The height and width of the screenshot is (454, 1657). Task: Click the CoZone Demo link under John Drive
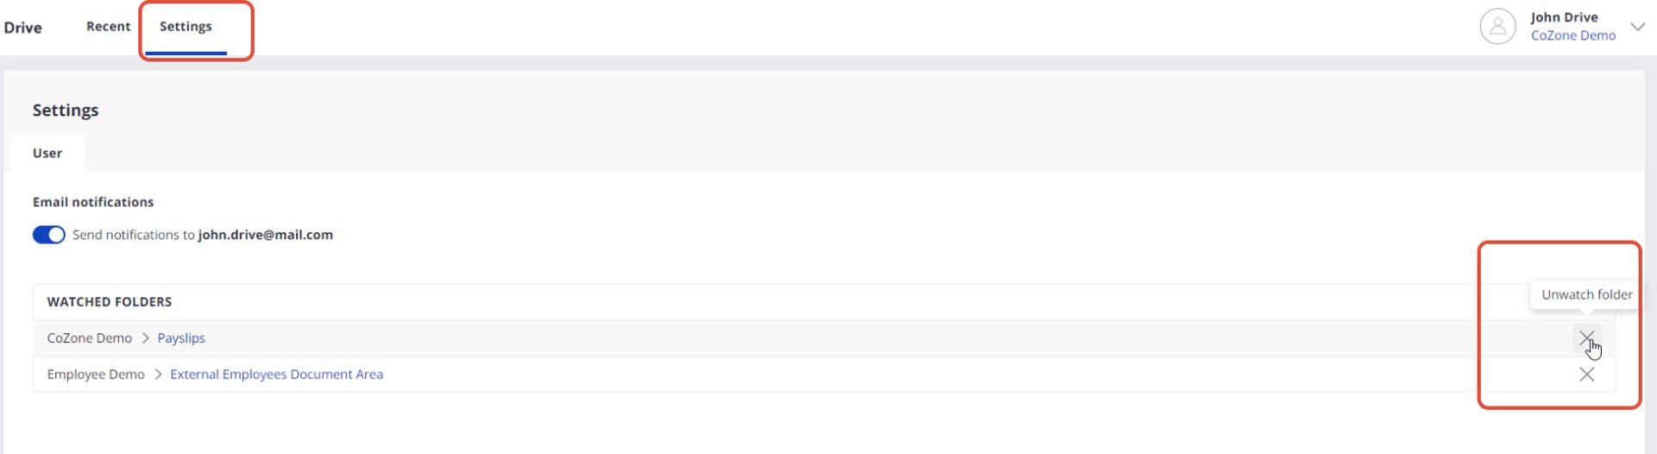(x=1572, y=35)
